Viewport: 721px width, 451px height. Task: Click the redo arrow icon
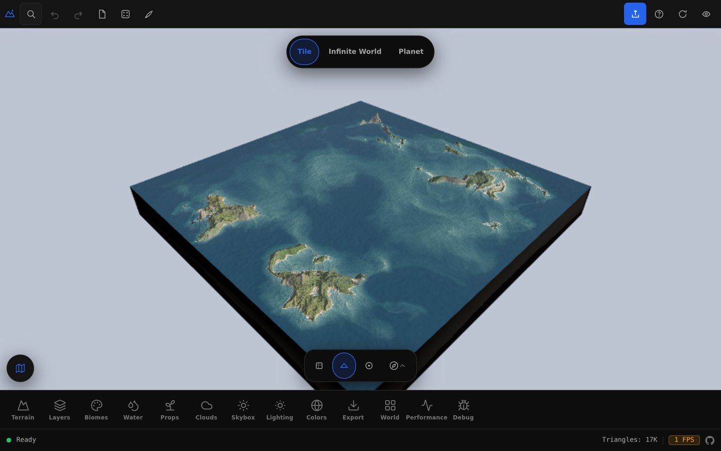(78, 14)
